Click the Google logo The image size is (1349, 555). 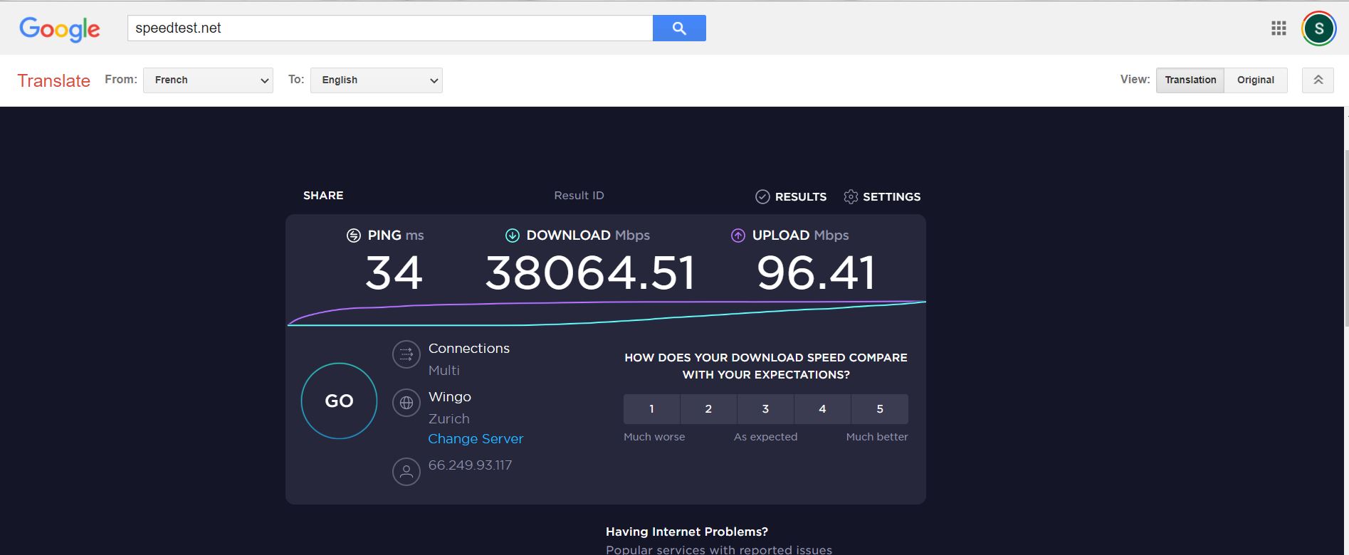click(59, 29)
